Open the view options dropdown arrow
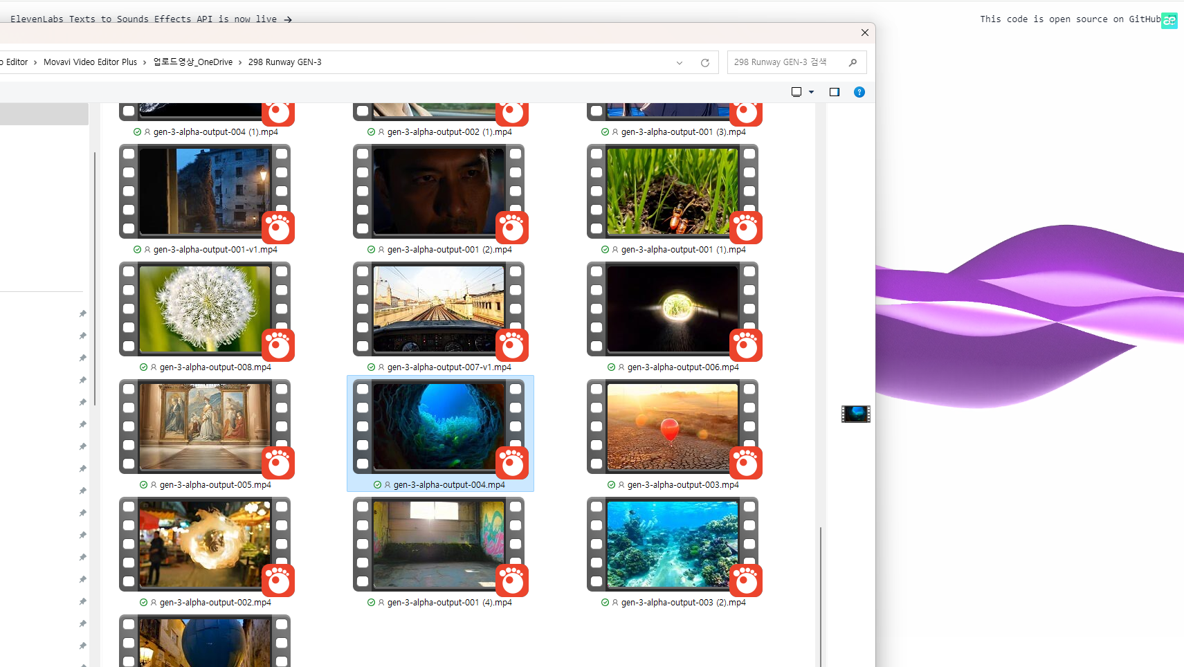This screenshot has width=1184, height=667. pos(812,92)
